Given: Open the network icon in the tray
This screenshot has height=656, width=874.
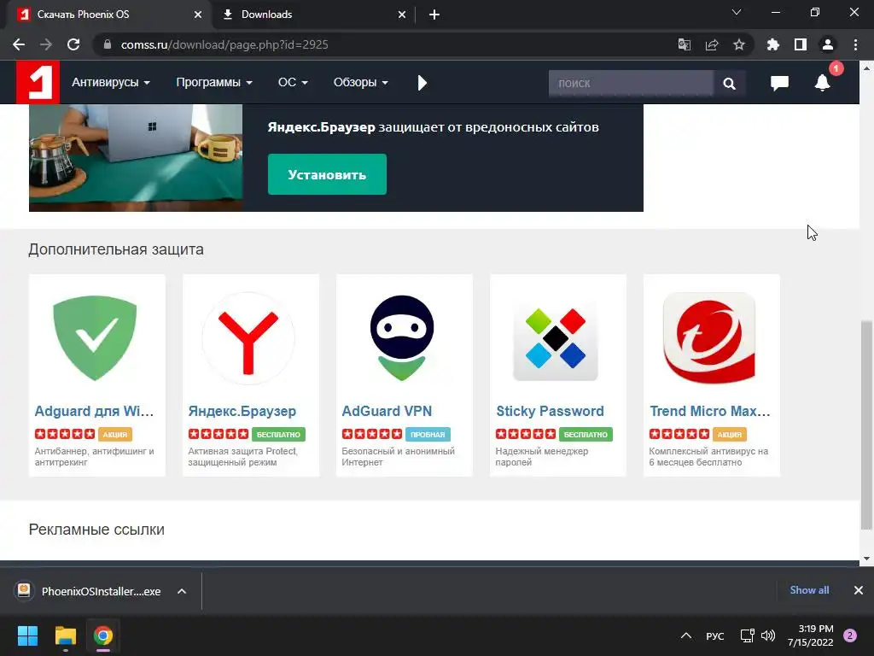Looking at the screenshot, I should click(747, 635).
